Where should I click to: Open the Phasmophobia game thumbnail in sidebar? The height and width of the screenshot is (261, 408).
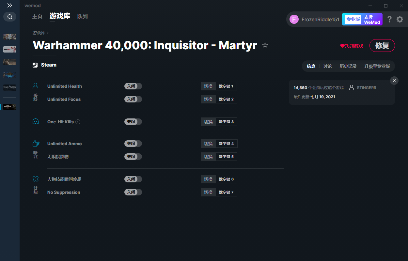(x=10, y=87)
